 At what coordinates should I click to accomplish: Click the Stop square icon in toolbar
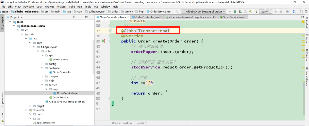pyautogui.click(x=280, y=12)
